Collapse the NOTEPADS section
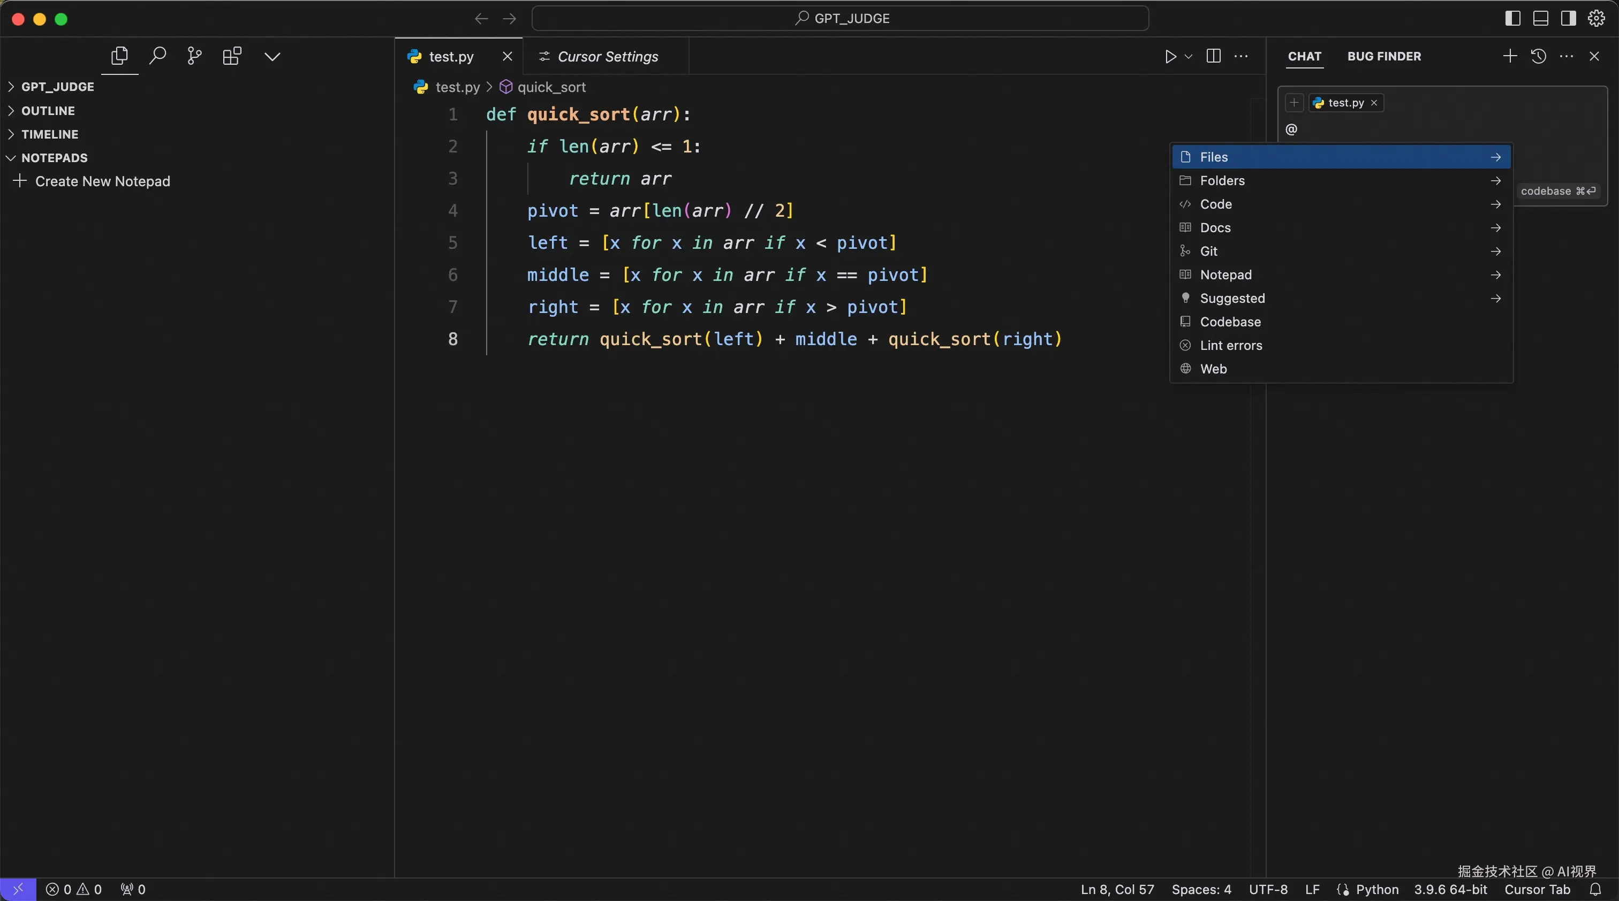1619x901 pixels. coord(54,158)
